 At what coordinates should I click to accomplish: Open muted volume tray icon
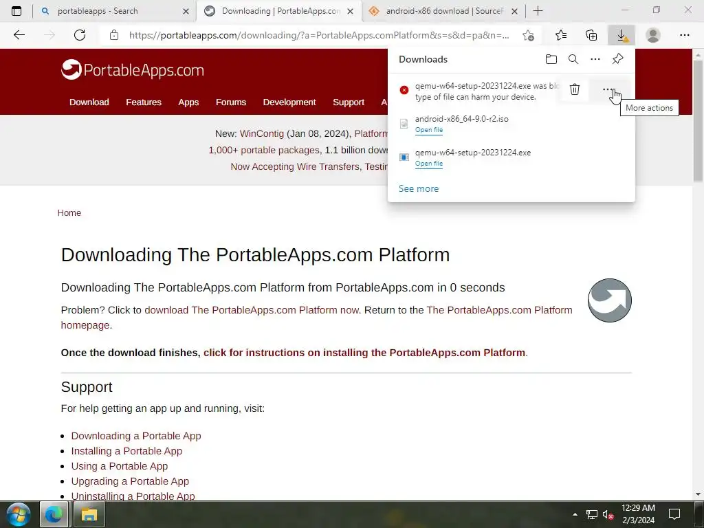(x=608, y=514)
